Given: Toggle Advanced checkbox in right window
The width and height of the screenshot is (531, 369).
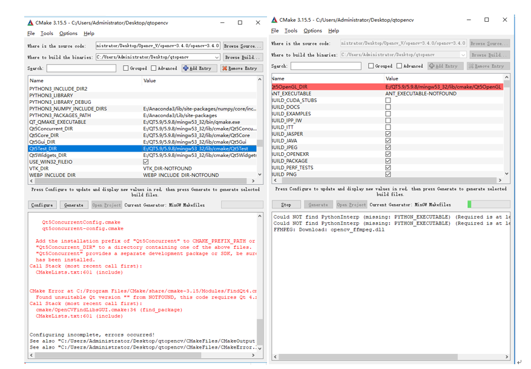Looking at the screenshot, I should click(399, 66).
